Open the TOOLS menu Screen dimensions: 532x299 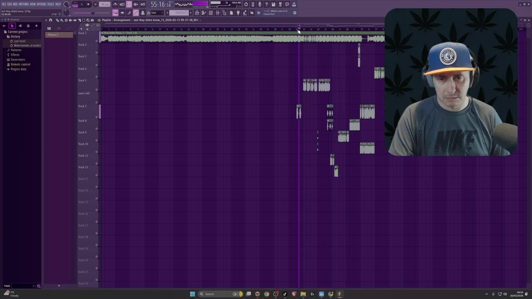point(51,4)
